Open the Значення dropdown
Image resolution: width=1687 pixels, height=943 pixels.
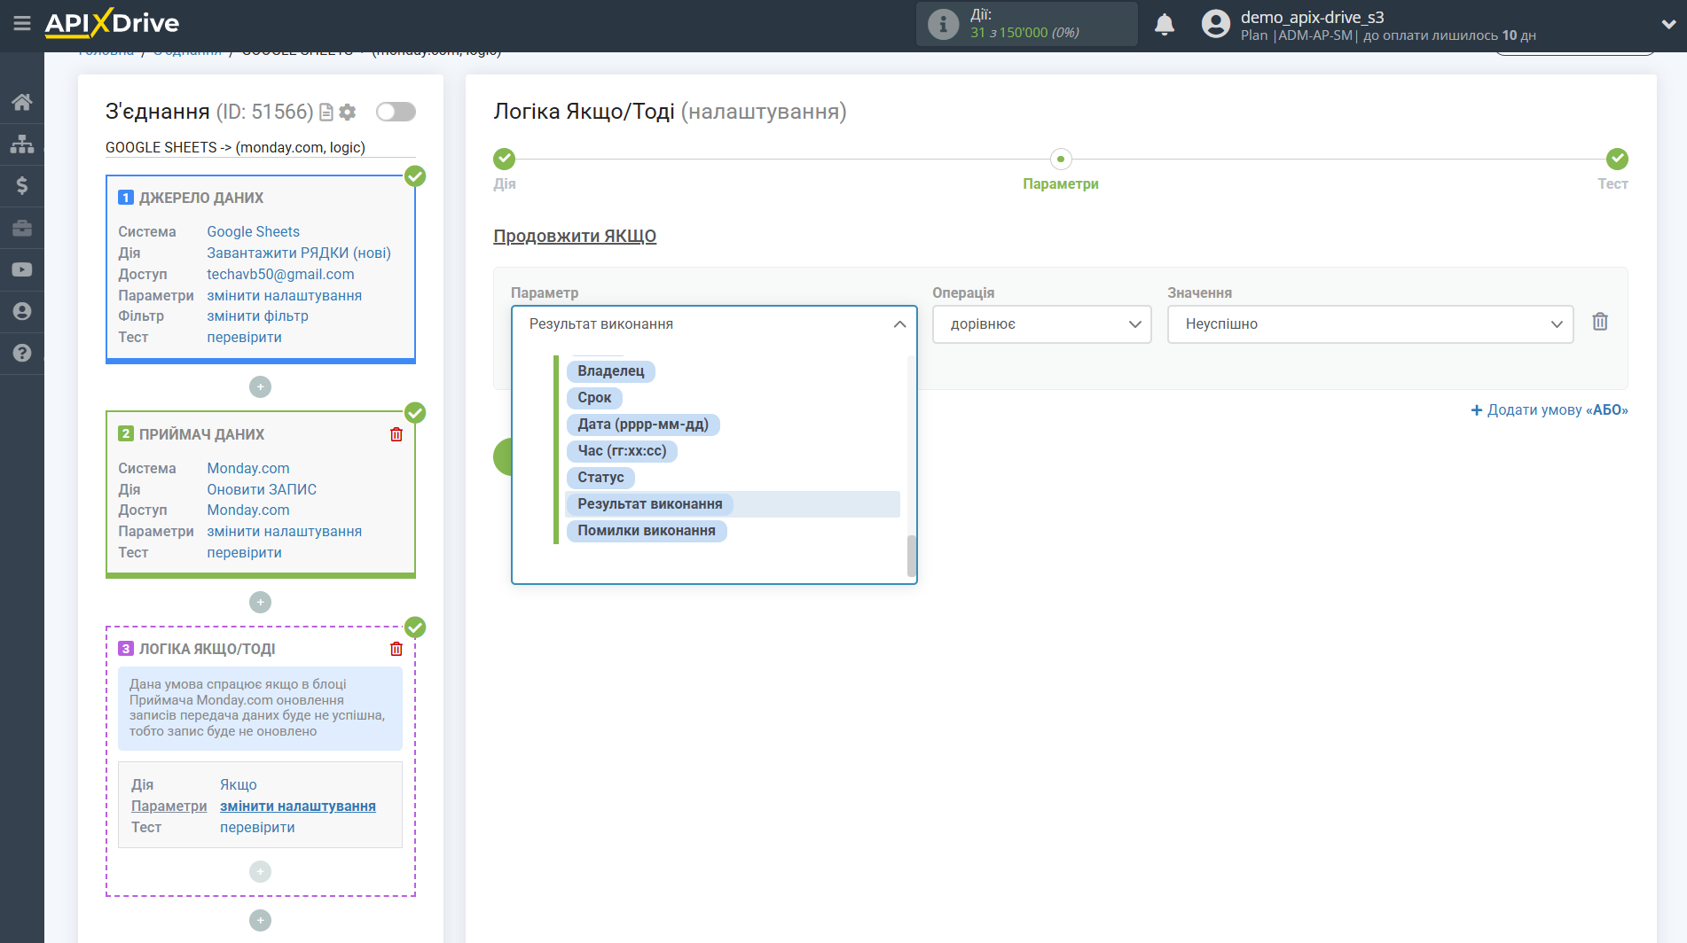[x=1370, y=324]
